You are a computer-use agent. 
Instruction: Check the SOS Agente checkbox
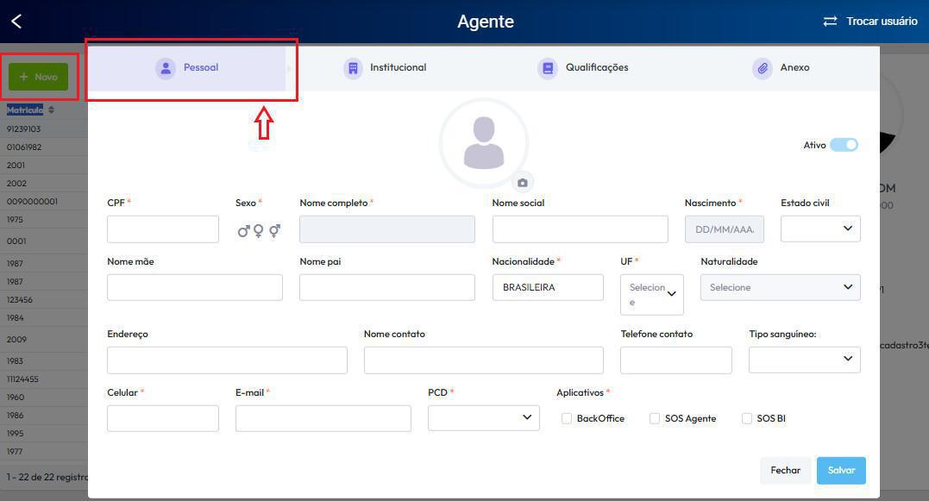click(x=655, y=419)
